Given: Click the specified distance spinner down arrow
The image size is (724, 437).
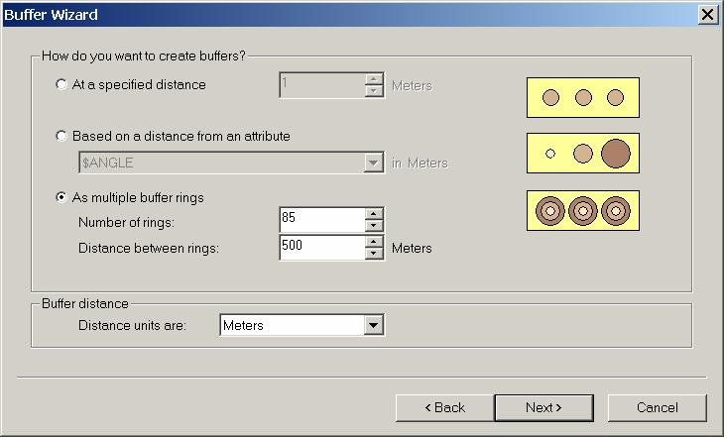Looking at the screenshot, I should 374,91.
